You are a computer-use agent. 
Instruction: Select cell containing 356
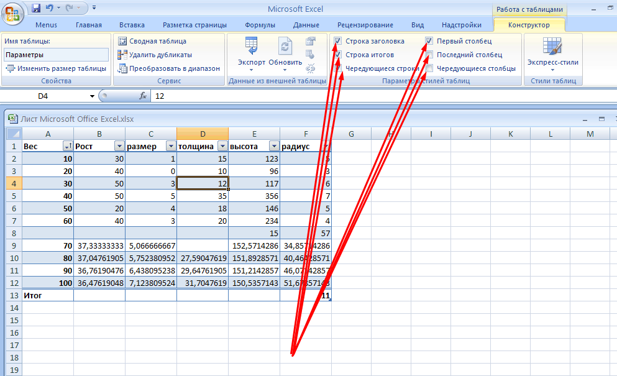click(x=254, y=196)
